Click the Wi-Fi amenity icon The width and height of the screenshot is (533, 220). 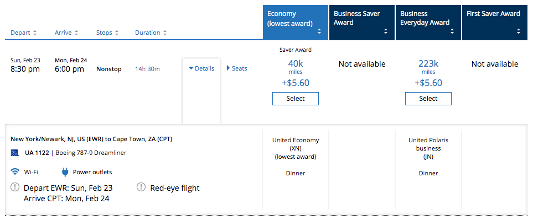pos(15,172)
